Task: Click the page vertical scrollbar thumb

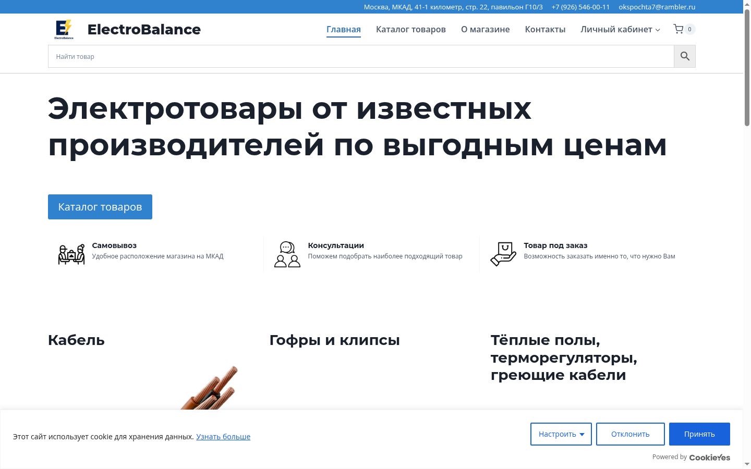Action: click(x=747, y=68)
